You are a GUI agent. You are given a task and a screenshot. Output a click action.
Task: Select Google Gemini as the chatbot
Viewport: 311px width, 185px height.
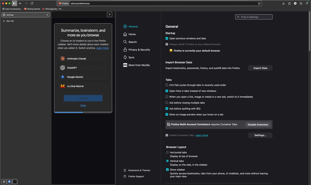coord(83,77)
